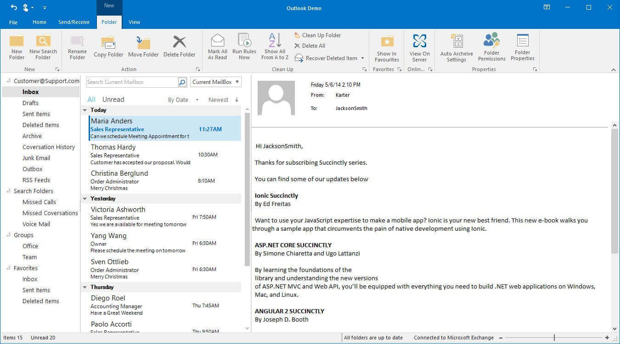Click the Recover Deleted Item command
The image size is (620, 344).
point(326,58)
